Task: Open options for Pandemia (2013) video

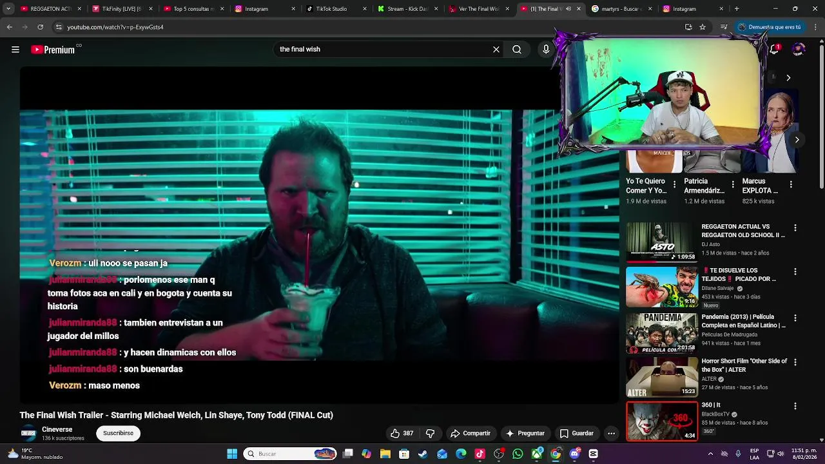Action: pos(795,318)
